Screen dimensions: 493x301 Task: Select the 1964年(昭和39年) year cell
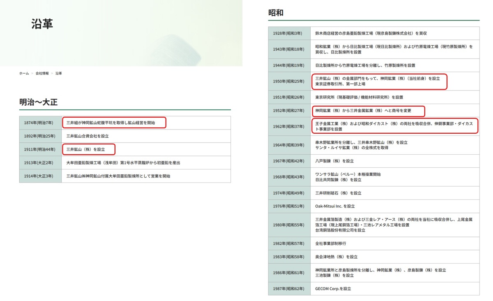(289, 145)
